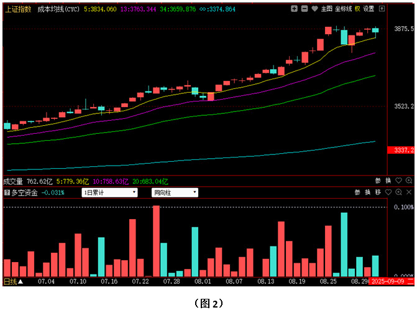Click the red 2025-09-09 date tag
This screenshot has height=315, width=417.
coord(392,281)
